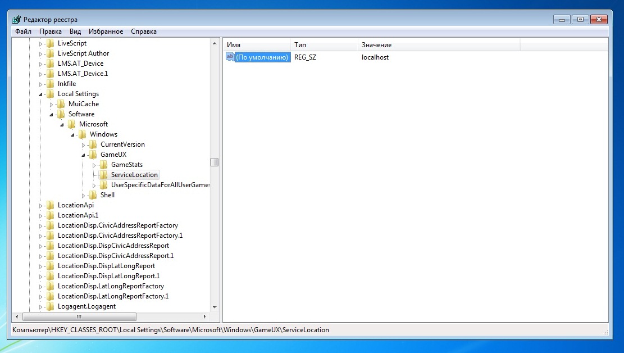The image size is (624, 353).
Task: Click the LocationDisp.CivicAddressReportFactory folder icon
Action: point(50,225)
